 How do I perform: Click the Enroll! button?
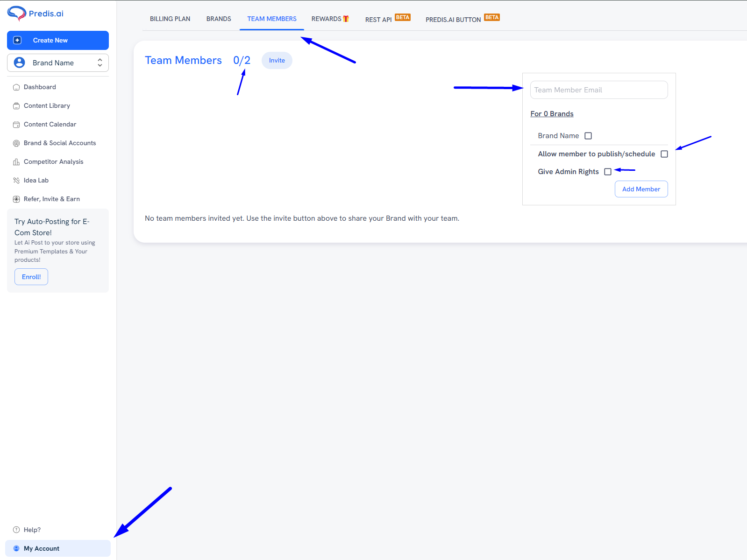click(31, 277)
